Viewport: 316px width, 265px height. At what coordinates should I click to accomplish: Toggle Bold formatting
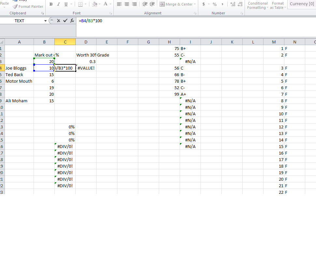(51, 4)
